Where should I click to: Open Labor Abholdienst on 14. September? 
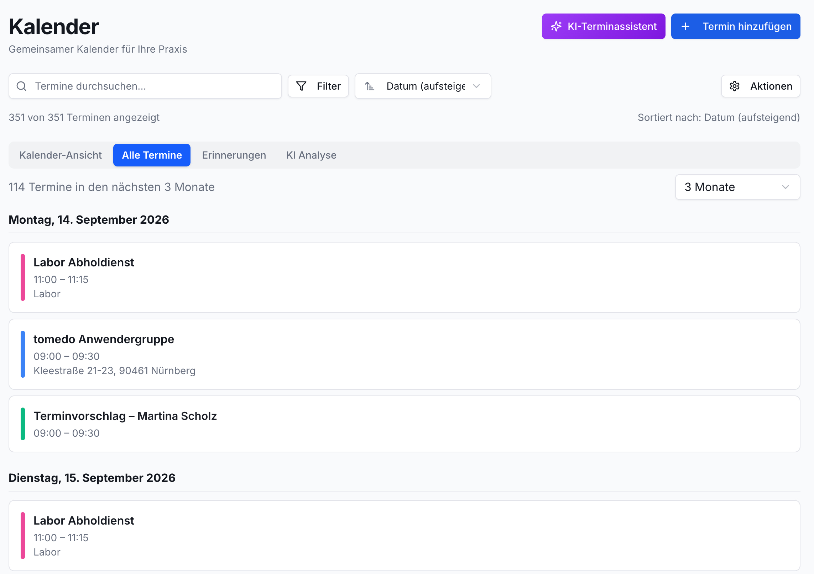coord(405,277)
